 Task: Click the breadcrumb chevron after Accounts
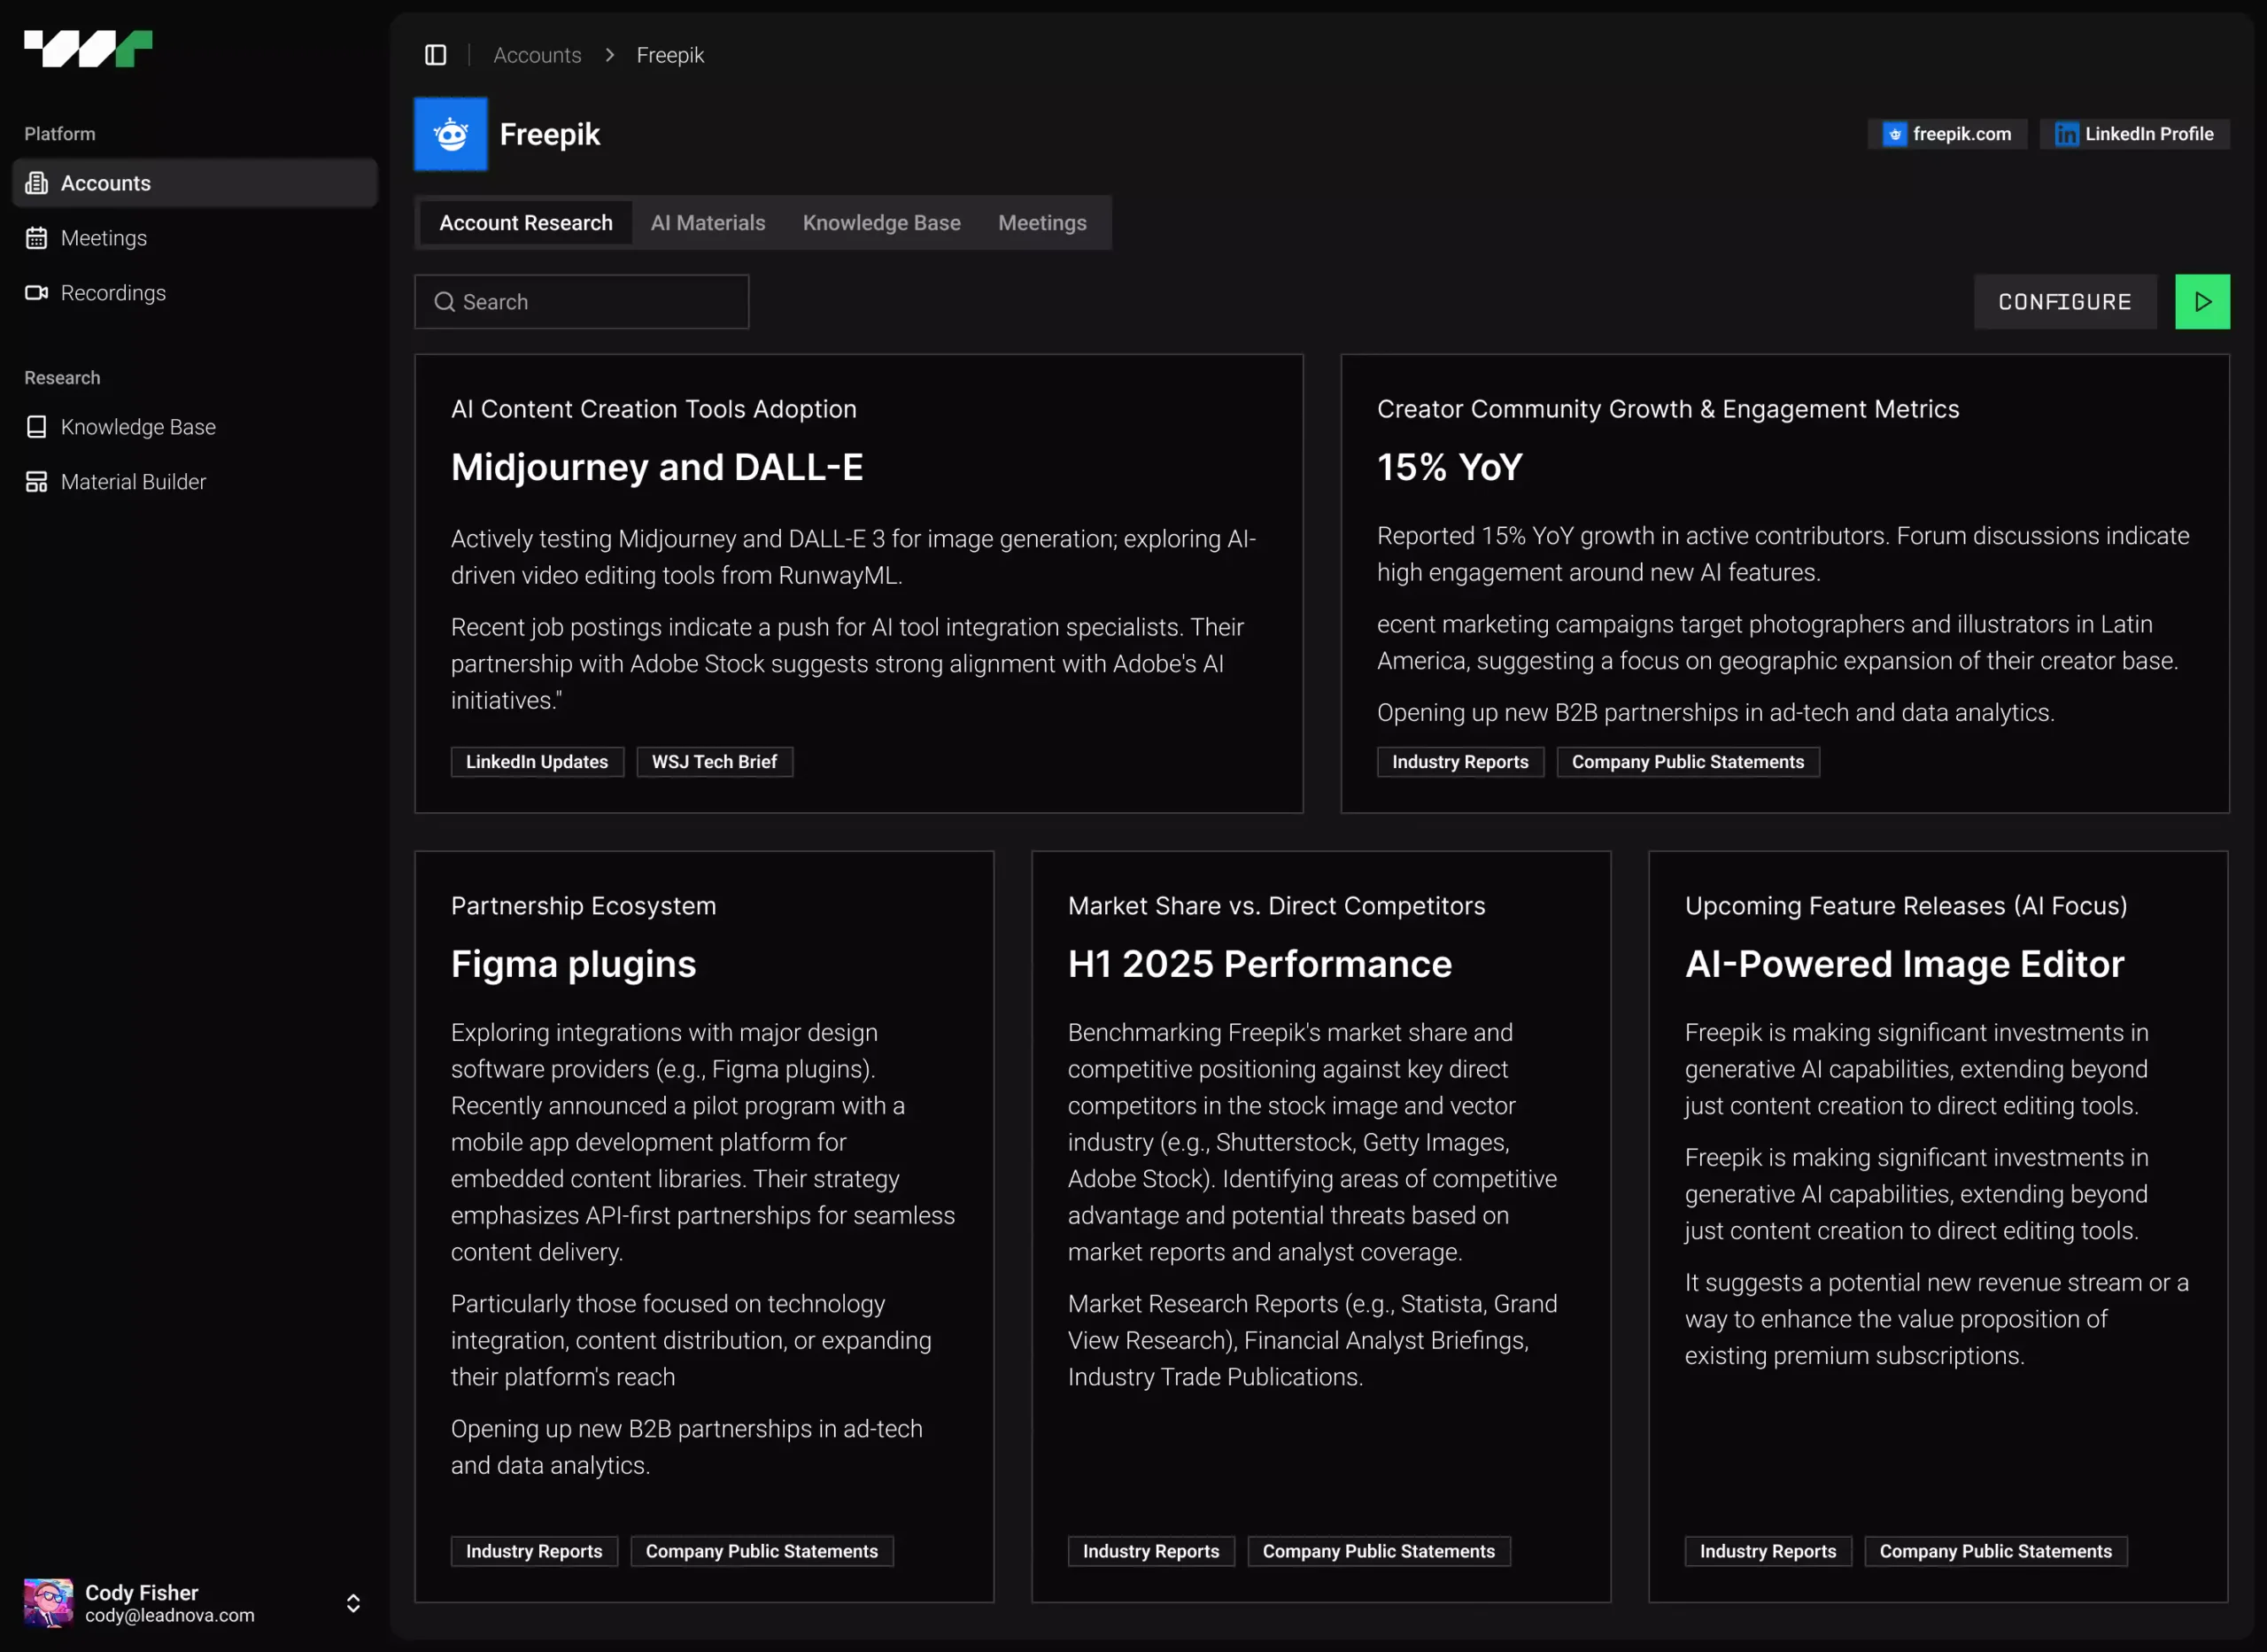pos(610,55)
